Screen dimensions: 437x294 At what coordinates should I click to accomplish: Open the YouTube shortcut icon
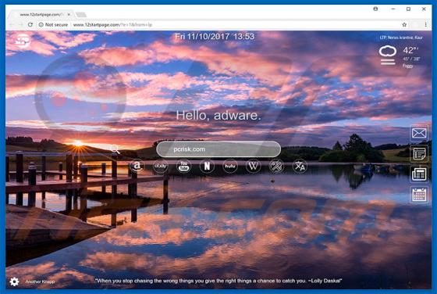183,166
